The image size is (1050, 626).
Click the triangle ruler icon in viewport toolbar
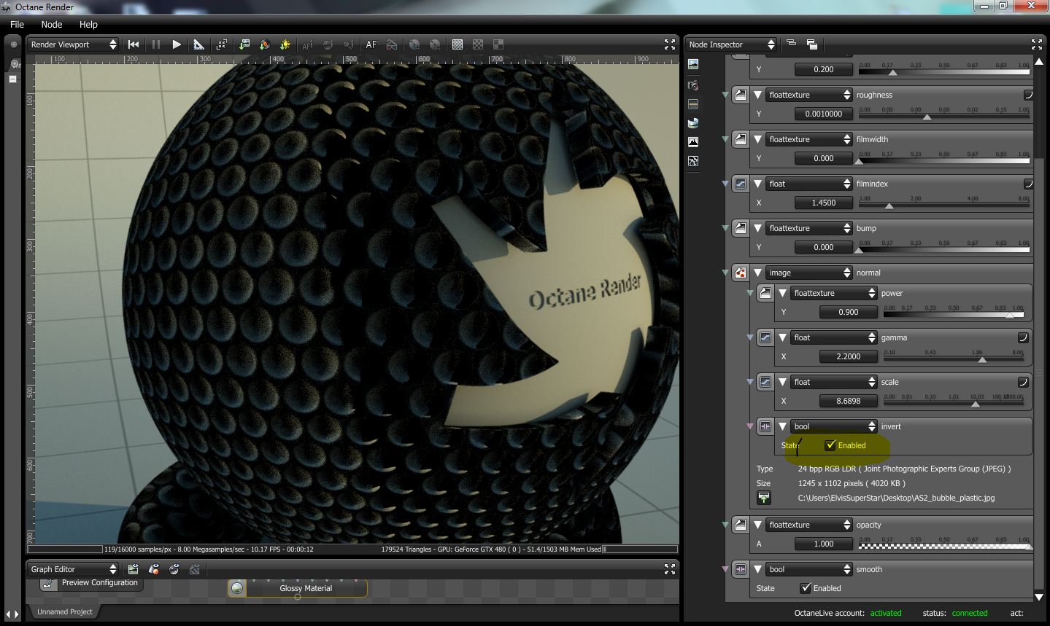(198, 44)
